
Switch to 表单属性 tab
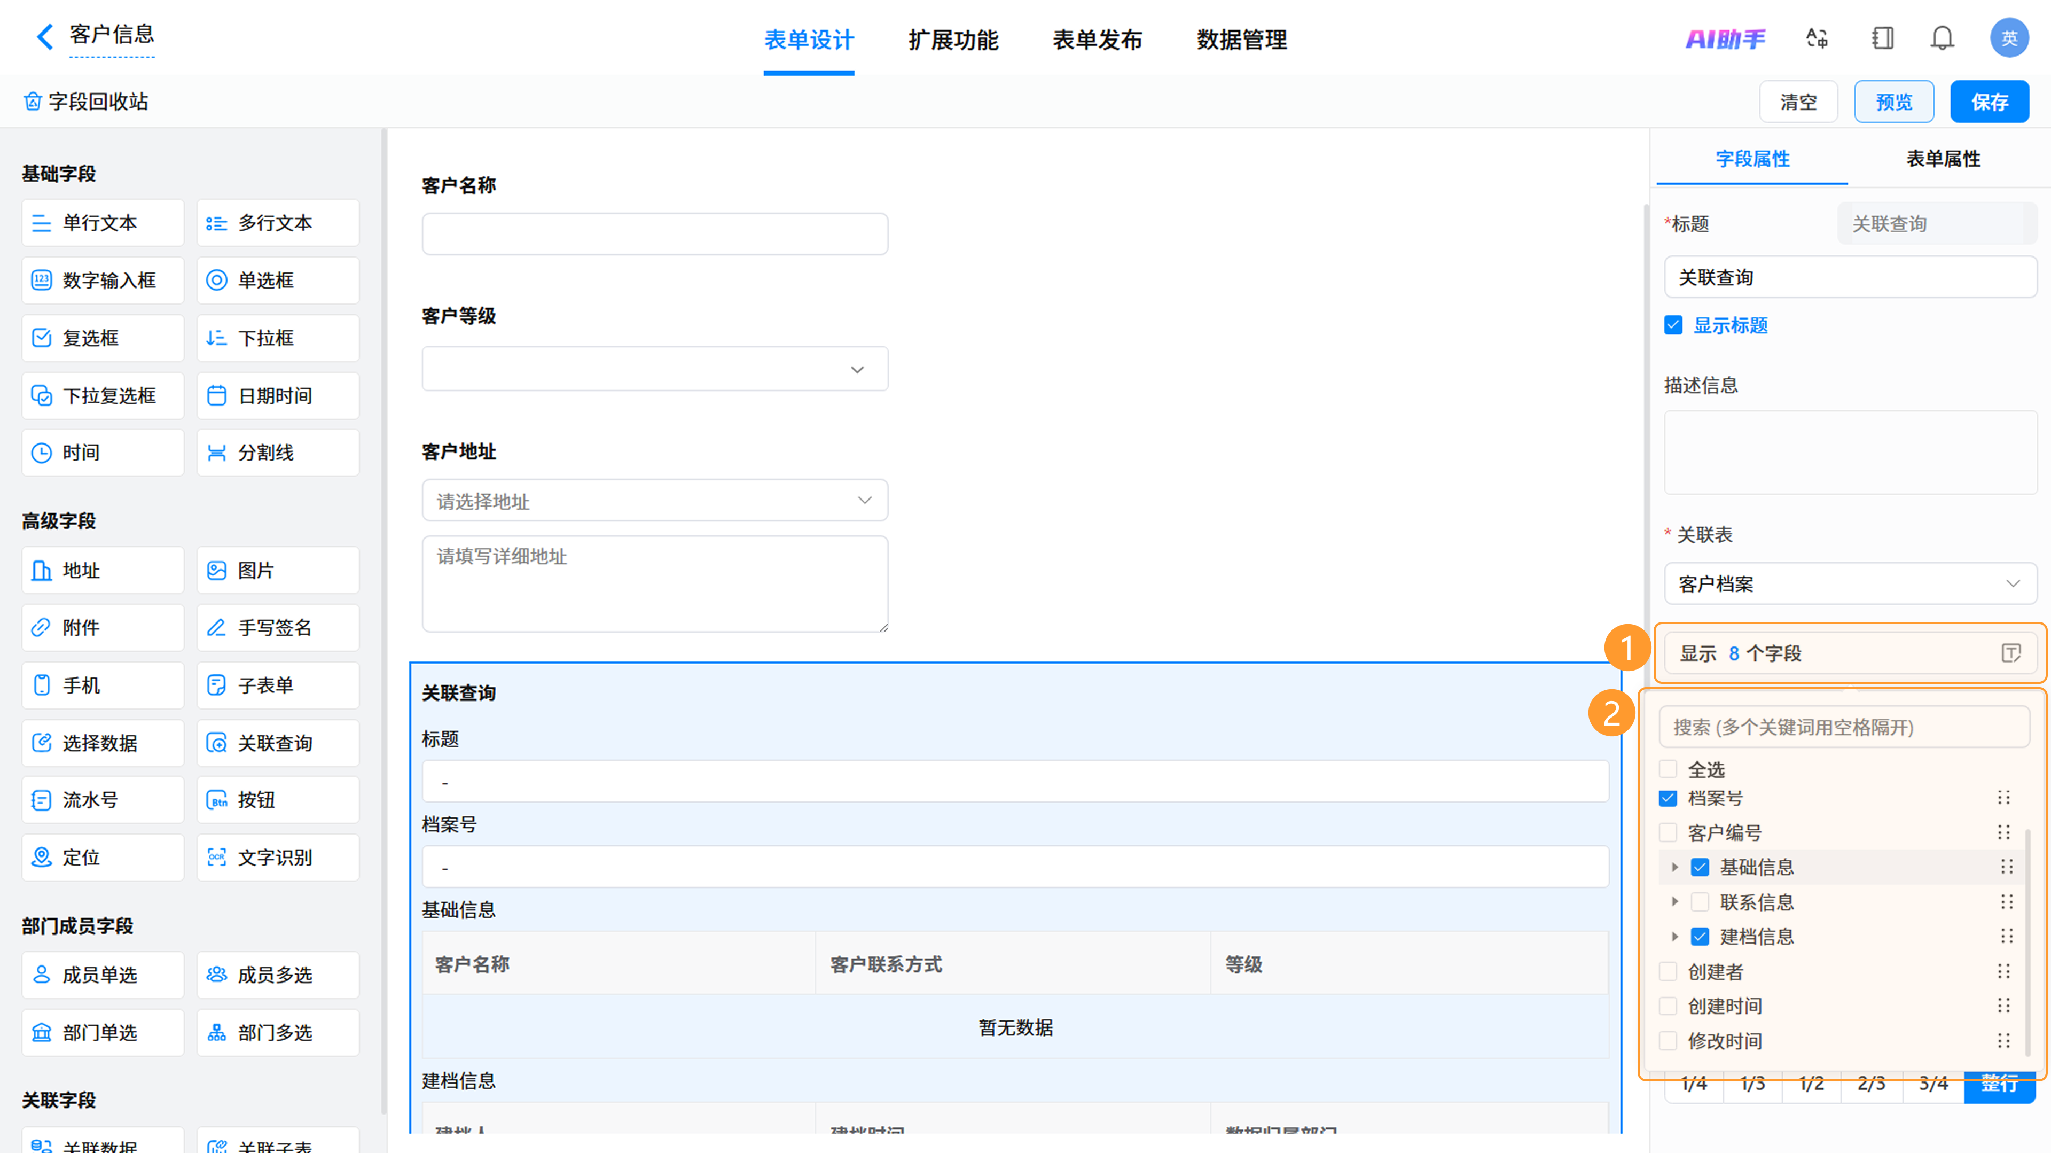(1943, 159)
